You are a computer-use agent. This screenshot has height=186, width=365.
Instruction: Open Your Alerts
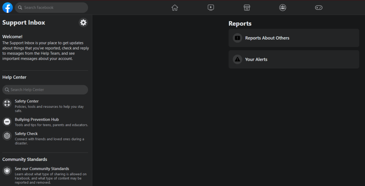294,59
